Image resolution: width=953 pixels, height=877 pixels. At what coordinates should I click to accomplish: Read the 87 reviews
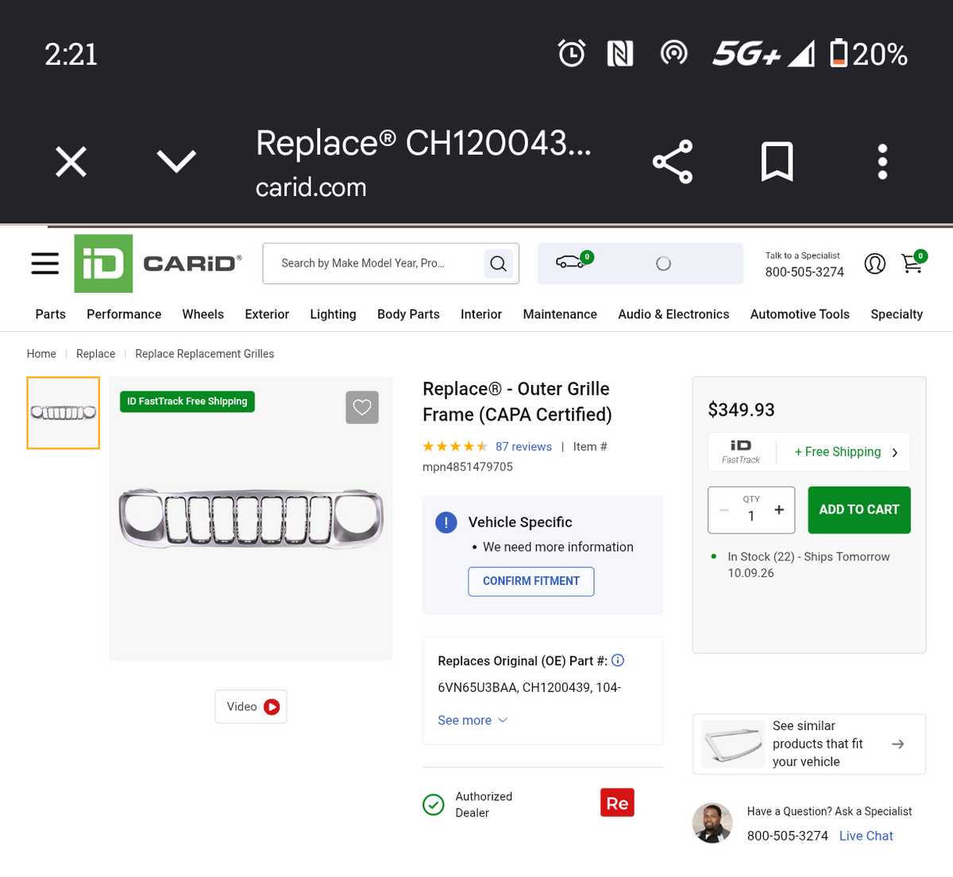click(523, 447)
